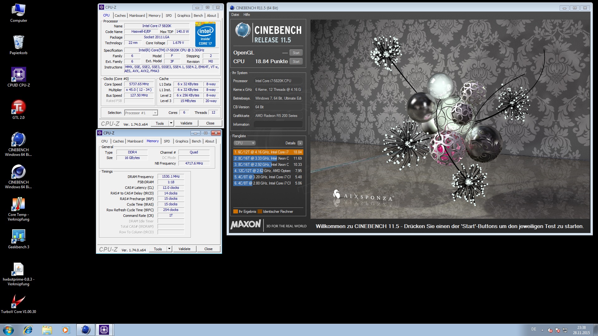598x336 pixels.
Task: Start the OpenGL benchmark
Action: [x=296, y=53]
